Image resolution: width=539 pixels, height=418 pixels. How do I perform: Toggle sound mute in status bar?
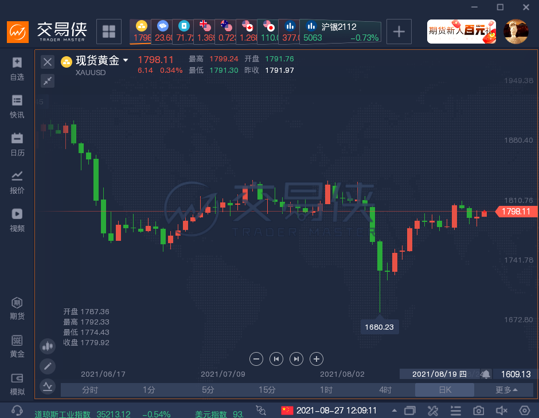(x=501, y=411)
